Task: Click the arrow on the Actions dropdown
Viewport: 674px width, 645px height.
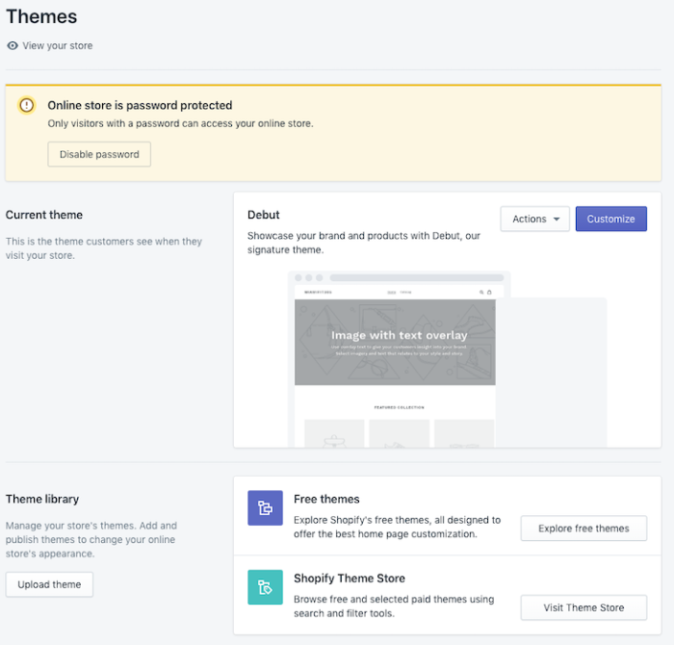Action: tap(557, 219)
